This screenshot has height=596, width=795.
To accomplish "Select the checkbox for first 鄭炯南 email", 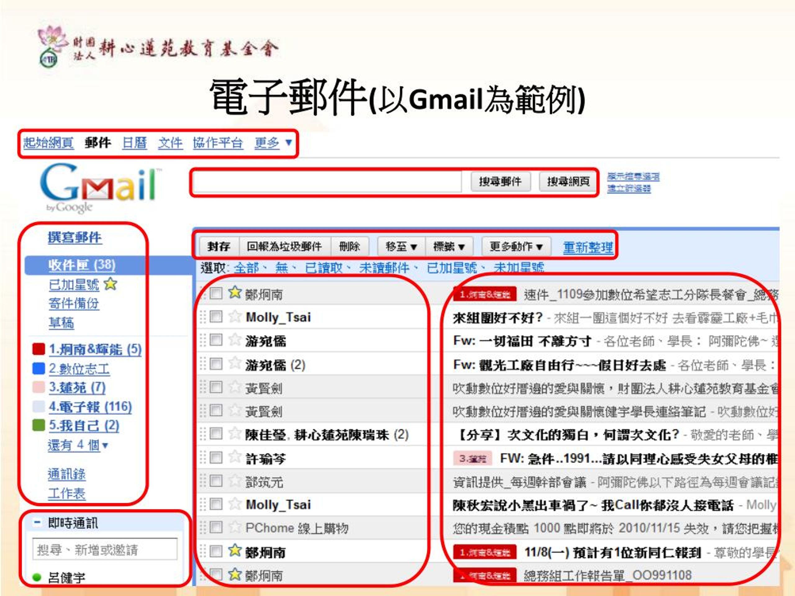I will [216, 293].
